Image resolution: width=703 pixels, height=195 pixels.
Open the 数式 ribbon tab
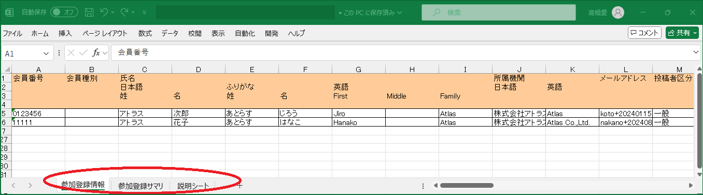(145, 33)
